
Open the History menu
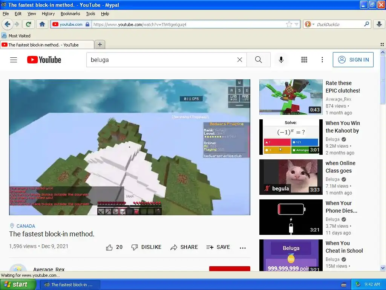tap(48, 14)
